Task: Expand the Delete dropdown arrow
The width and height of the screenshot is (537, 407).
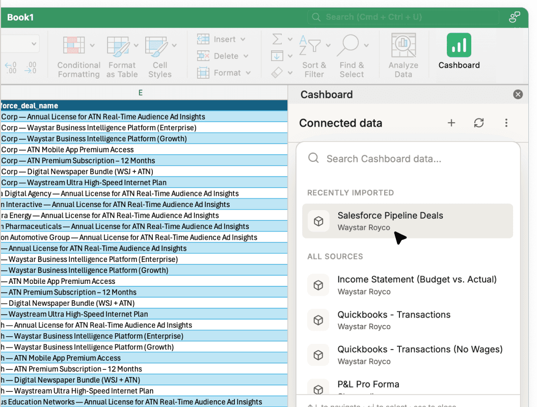Action: click(x=246, y=56)
